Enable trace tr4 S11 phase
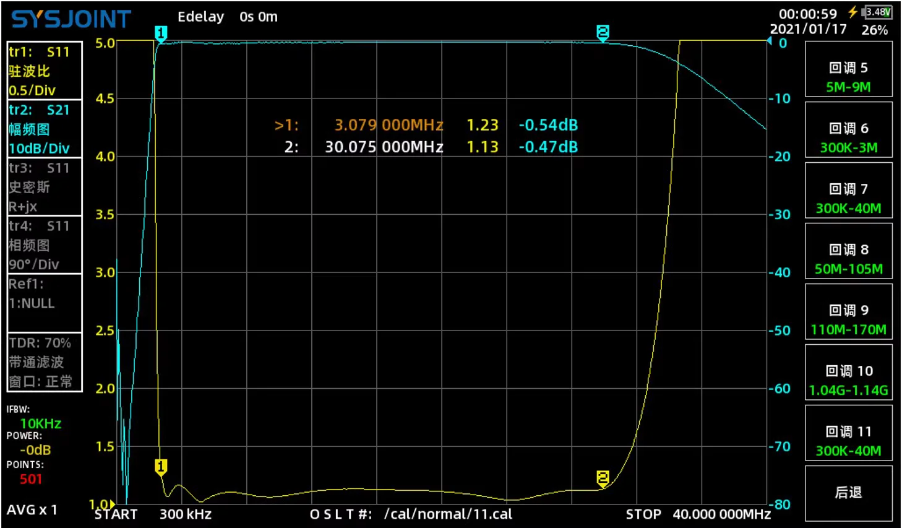902x528 pixels. (x=45, y=245)
